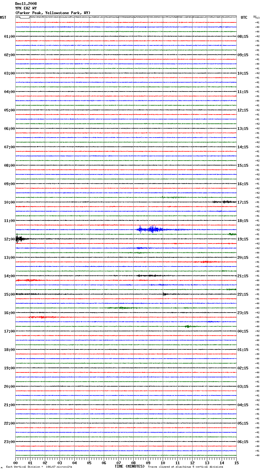Click the "15:15" UTC time label
The width and height of the screenshot is (261, 471).
(243, 165)
